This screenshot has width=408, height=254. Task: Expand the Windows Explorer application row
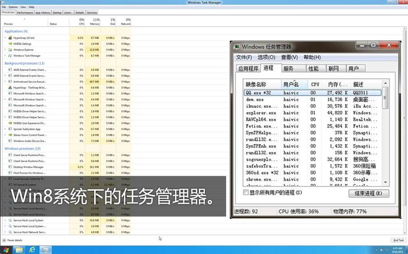5,50
